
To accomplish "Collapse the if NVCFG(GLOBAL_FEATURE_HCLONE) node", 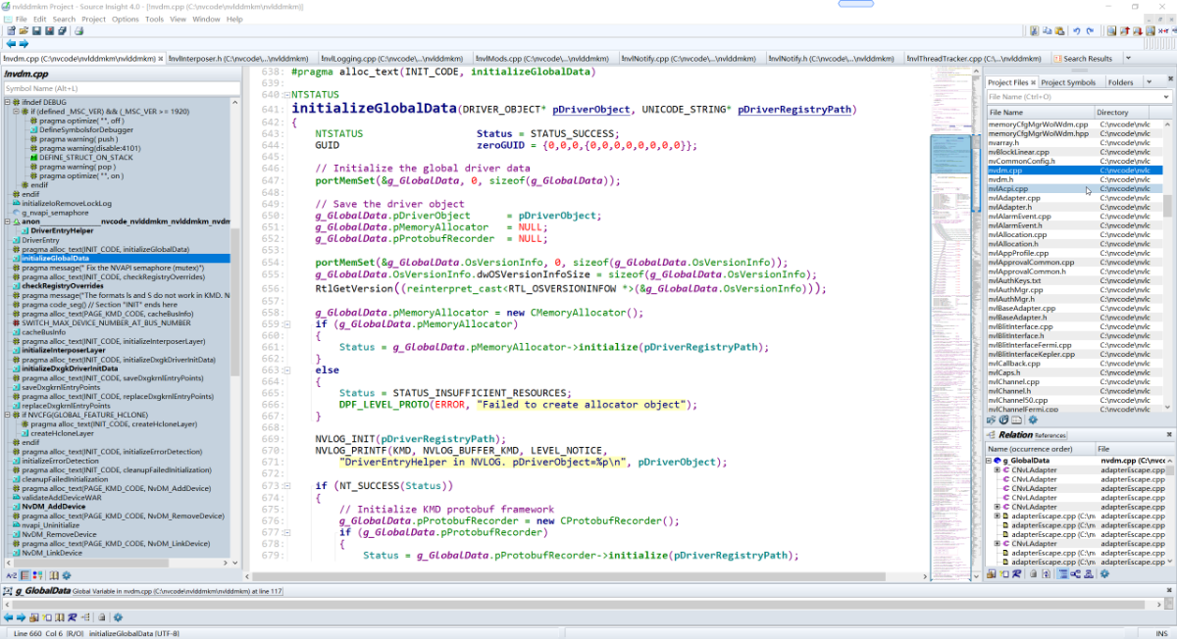I will point(7,415).
